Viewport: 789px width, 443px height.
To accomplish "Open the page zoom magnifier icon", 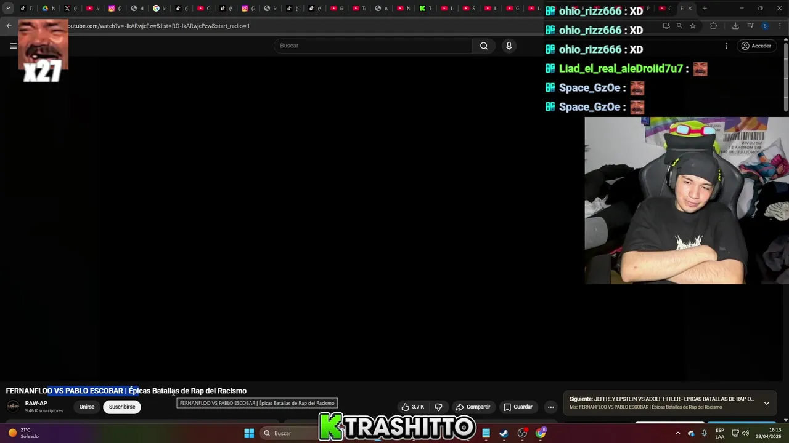I will tap(679, 26).
